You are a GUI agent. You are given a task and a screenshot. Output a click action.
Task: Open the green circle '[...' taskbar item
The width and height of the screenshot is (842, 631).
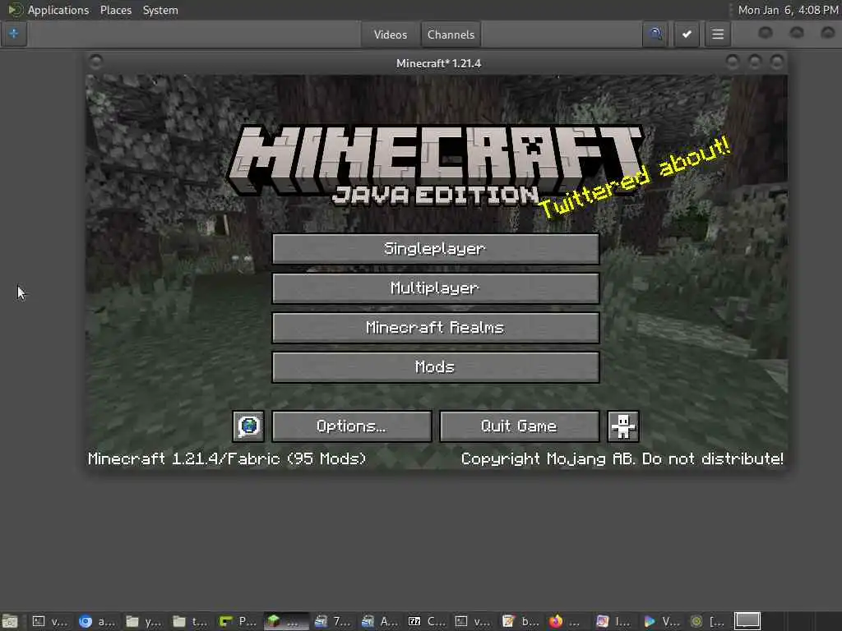[x=707, y=621]
